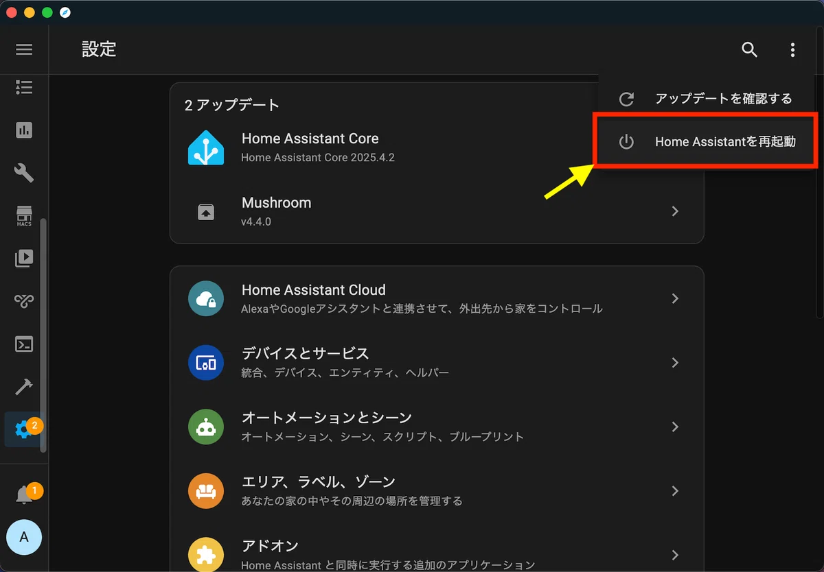
Task: Open デバイスとサービス settings
Action: coord(437,363)
